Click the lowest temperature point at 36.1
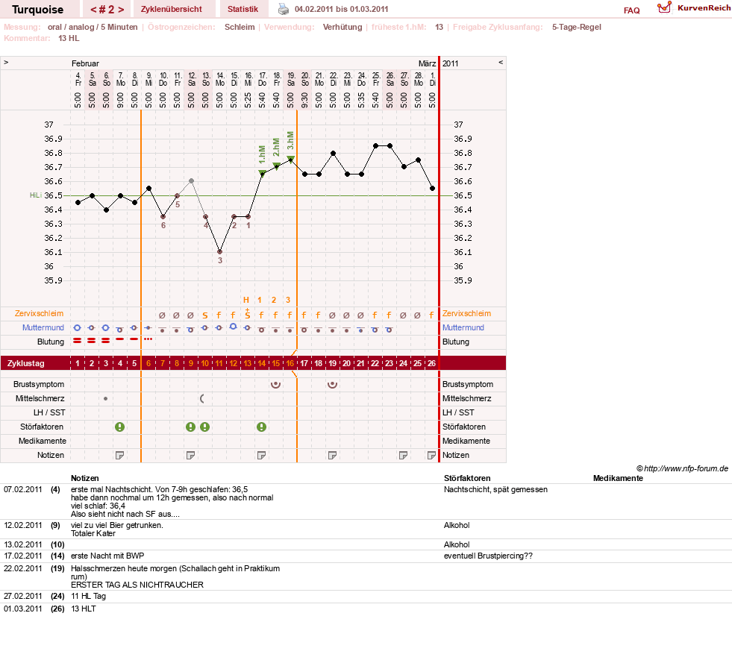The height and width of the screenshot is (660, 732). (x=220, y=252)
